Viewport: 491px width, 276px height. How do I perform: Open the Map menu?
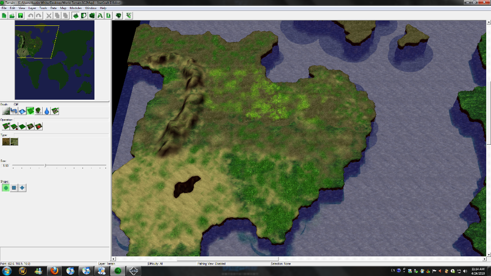point(63,8)
